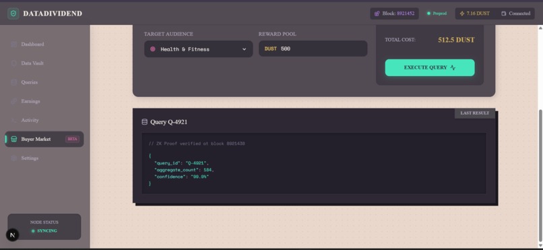Screen dimensions: 543x250
Task: Click the green Preprod status dot
Action: click(428, 13)
